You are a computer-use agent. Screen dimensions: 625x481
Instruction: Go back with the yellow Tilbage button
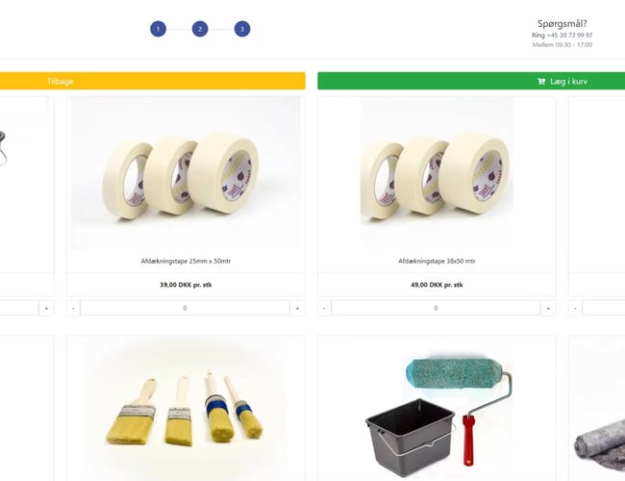tap(153, 81)
